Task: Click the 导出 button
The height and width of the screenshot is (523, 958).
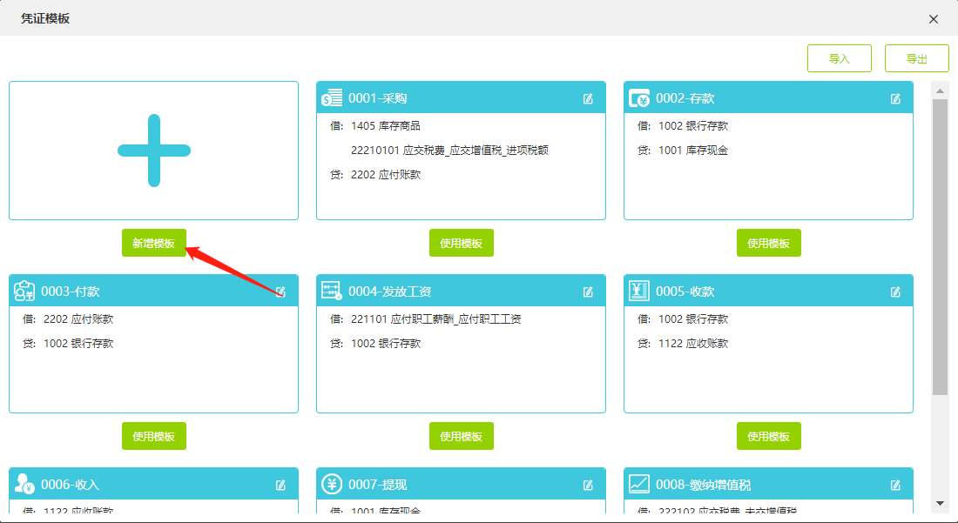Action: point(916,57)
